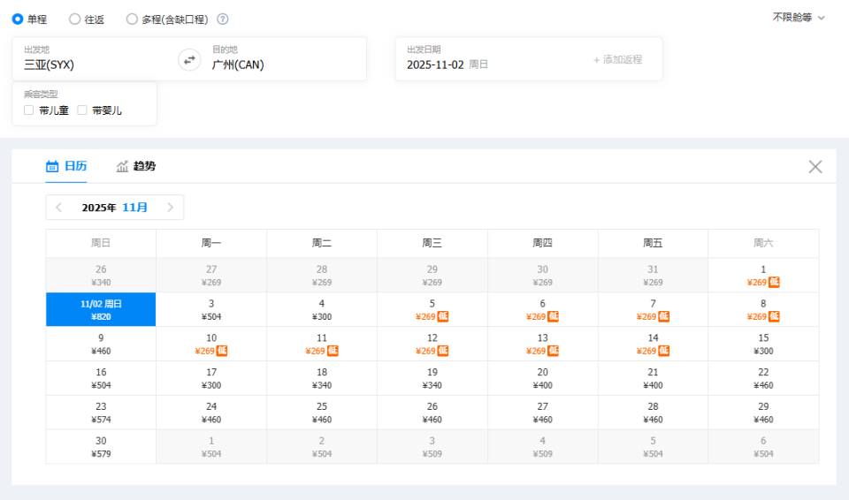Open the multi-trip help question mark

click(223, 19)
